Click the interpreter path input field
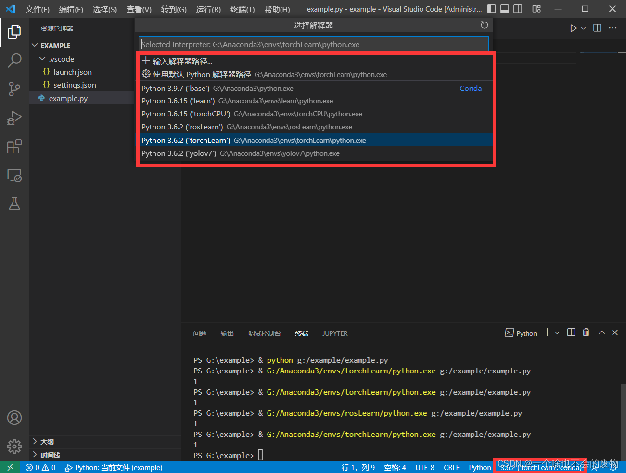 (314, 44)
